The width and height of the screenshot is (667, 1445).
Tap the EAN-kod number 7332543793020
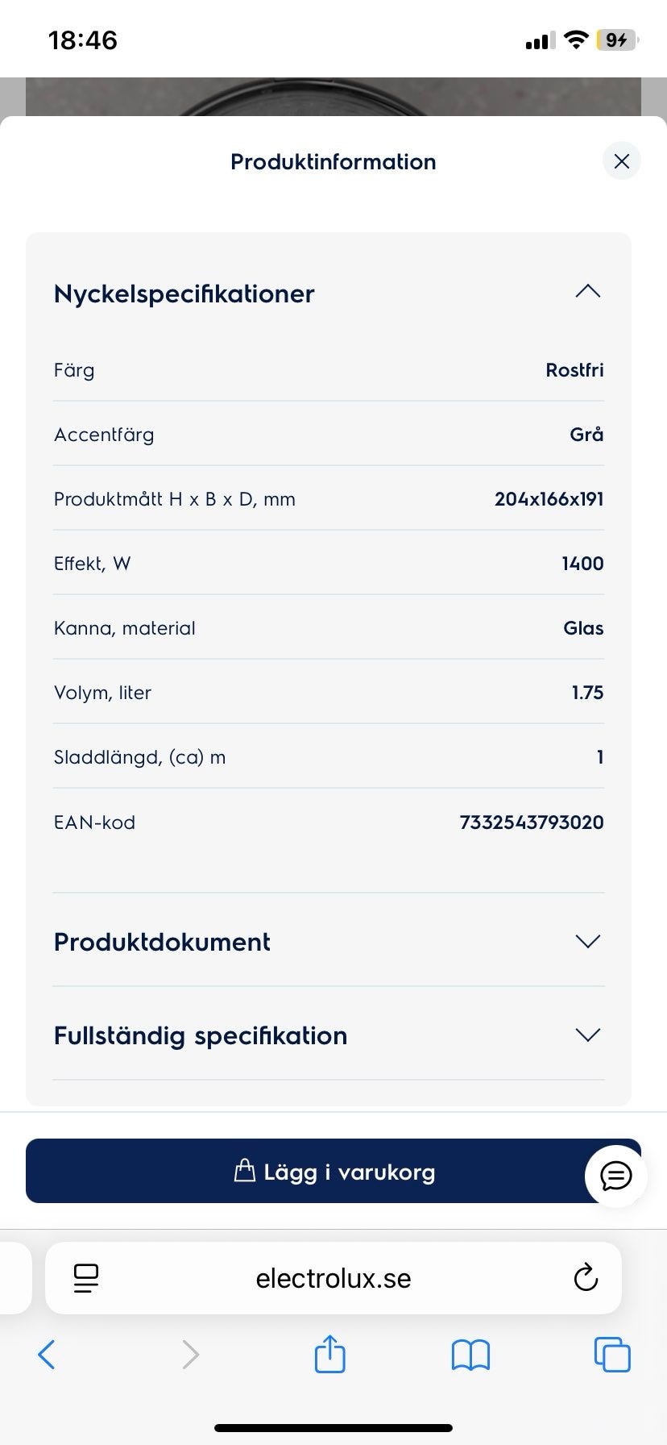pyautogui.click(x=531, y=822)
